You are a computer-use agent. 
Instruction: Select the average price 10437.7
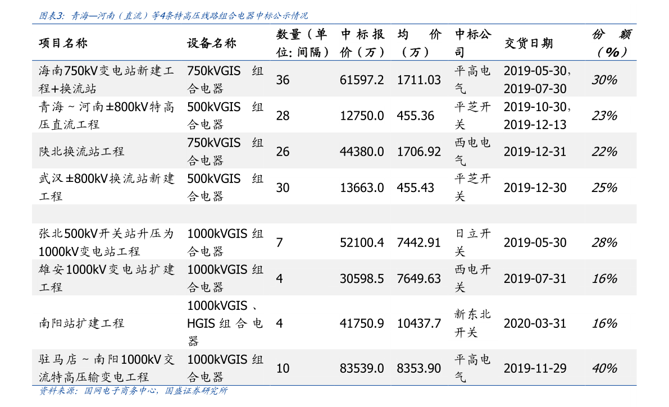418,323
